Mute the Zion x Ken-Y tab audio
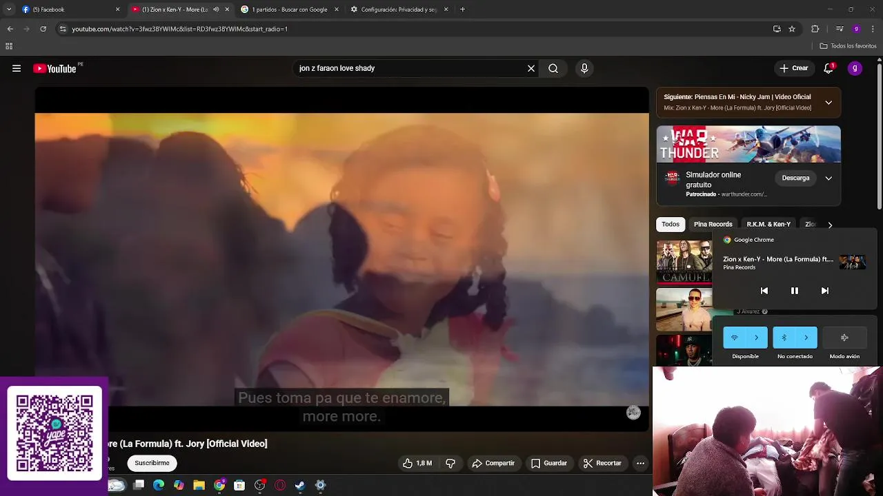The width and height of the screenshot is (883, 496). (x=216, y=10)
